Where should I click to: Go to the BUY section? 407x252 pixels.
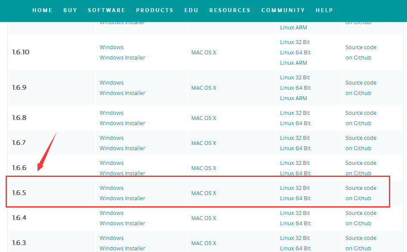pos(70,10)
